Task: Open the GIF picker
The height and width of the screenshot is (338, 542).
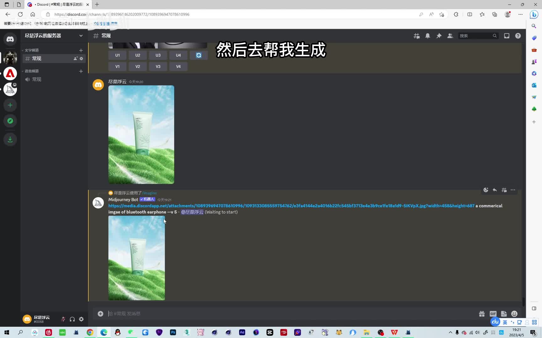Action: coord(493,314)
